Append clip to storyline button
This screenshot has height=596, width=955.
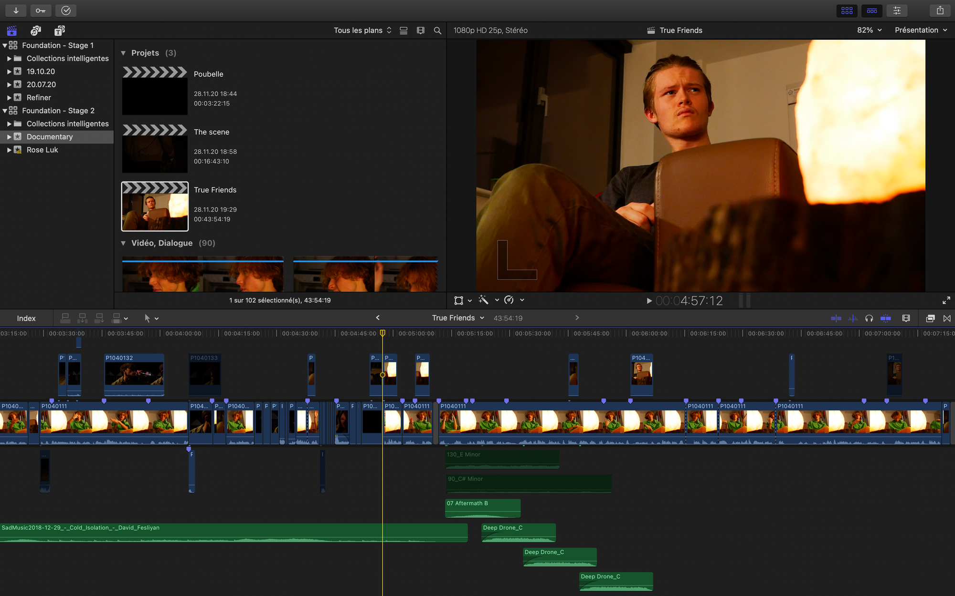(99, 318)
